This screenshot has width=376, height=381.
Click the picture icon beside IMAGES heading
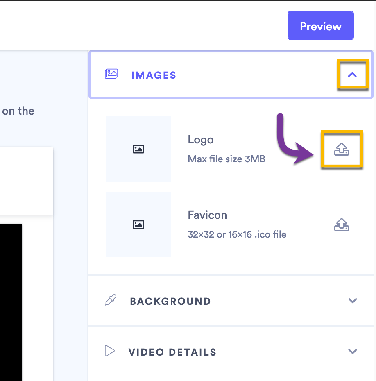click(x=111, y=75)
